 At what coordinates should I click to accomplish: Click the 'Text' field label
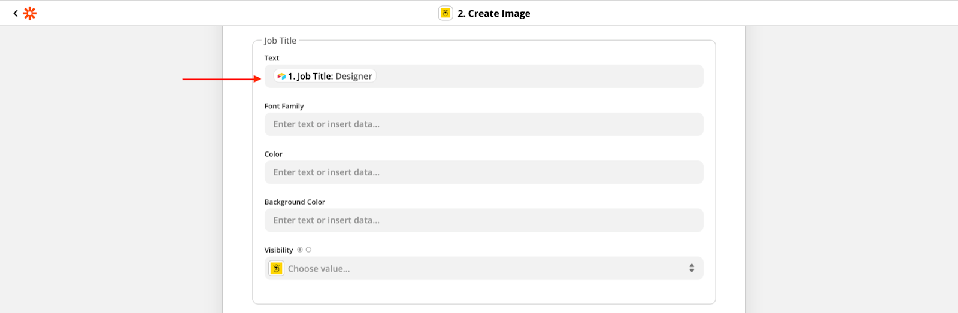point(272,58)
